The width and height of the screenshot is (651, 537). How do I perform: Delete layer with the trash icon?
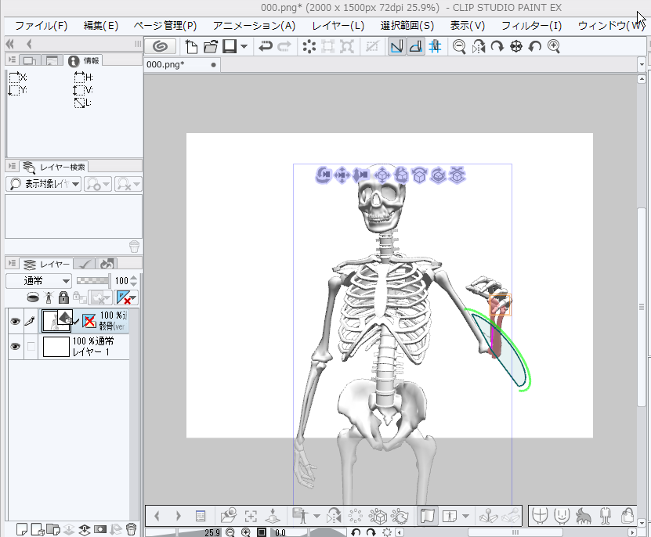[x=131, y=529]
